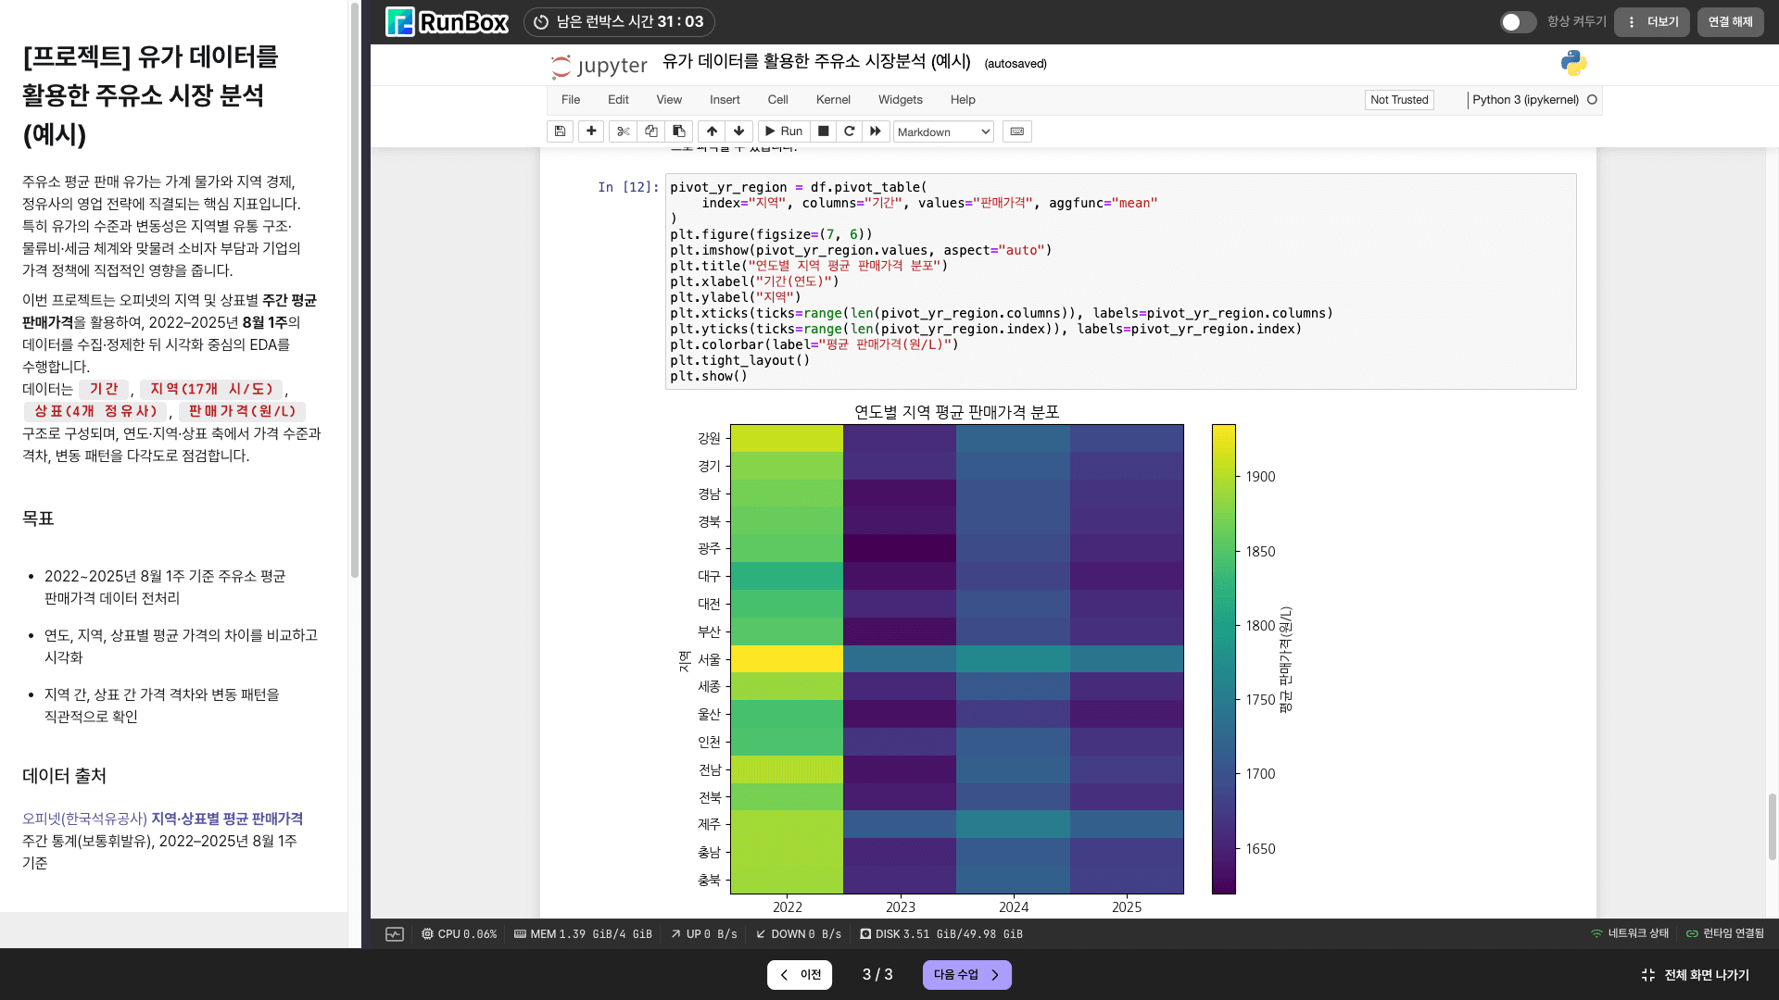Open the Kernel menu
The image size is (1779, 1000).
[832, 100]
